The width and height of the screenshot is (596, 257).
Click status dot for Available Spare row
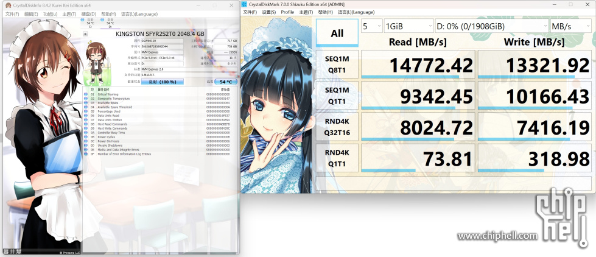point(86,103)
